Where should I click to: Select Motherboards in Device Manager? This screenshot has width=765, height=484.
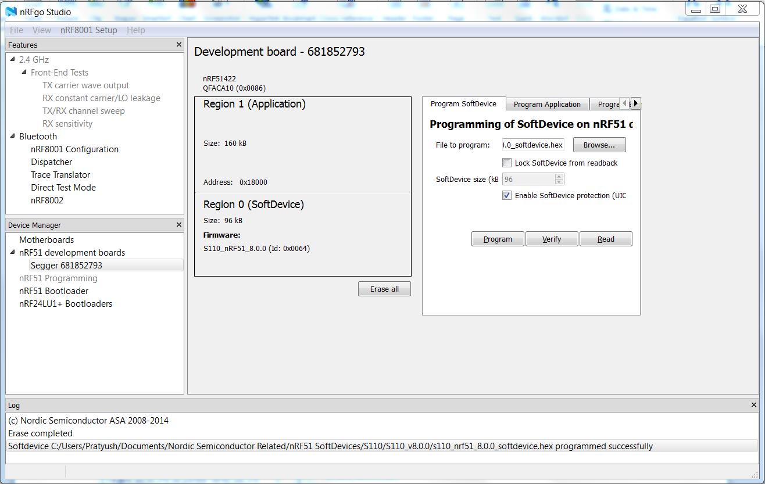pyautogui.click(x=47, y=239)
